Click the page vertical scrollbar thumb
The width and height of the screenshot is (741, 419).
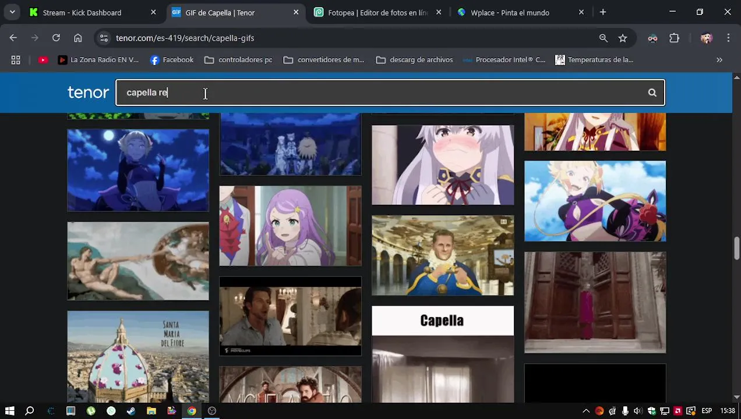coord(736,248)
